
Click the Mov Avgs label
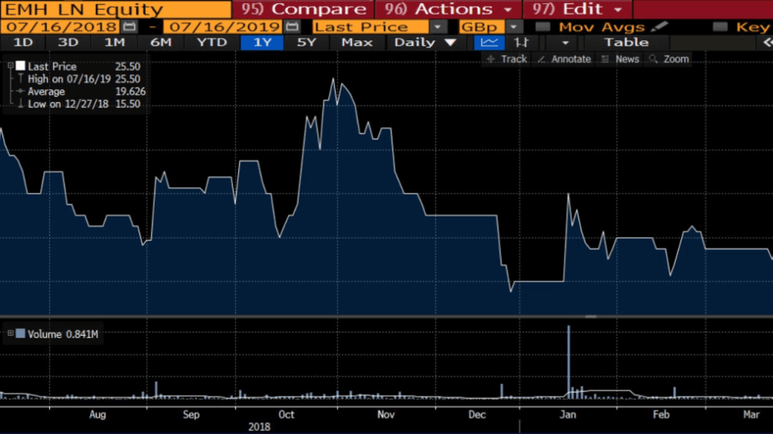tap(601, 27)
